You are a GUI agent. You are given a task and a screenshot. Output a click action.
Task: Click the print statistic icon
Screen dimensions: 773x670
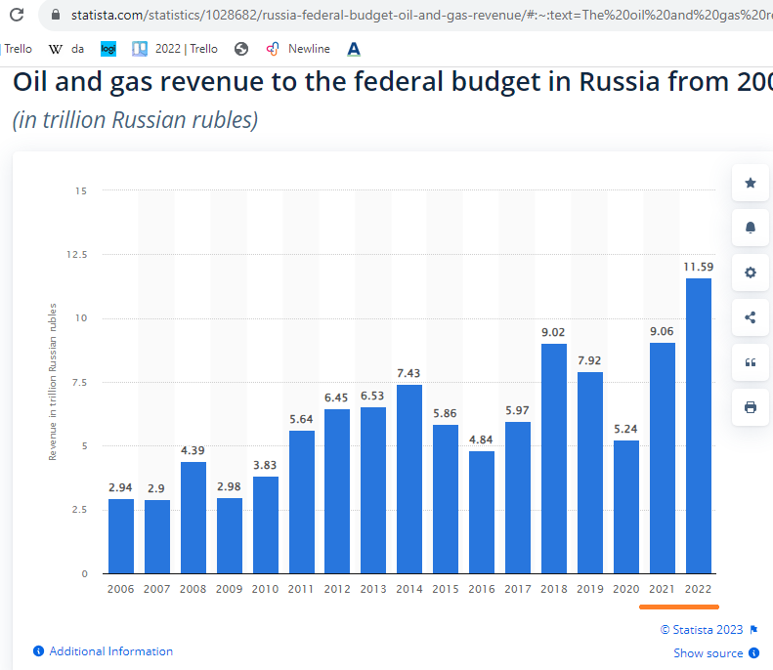click(751, 407)
